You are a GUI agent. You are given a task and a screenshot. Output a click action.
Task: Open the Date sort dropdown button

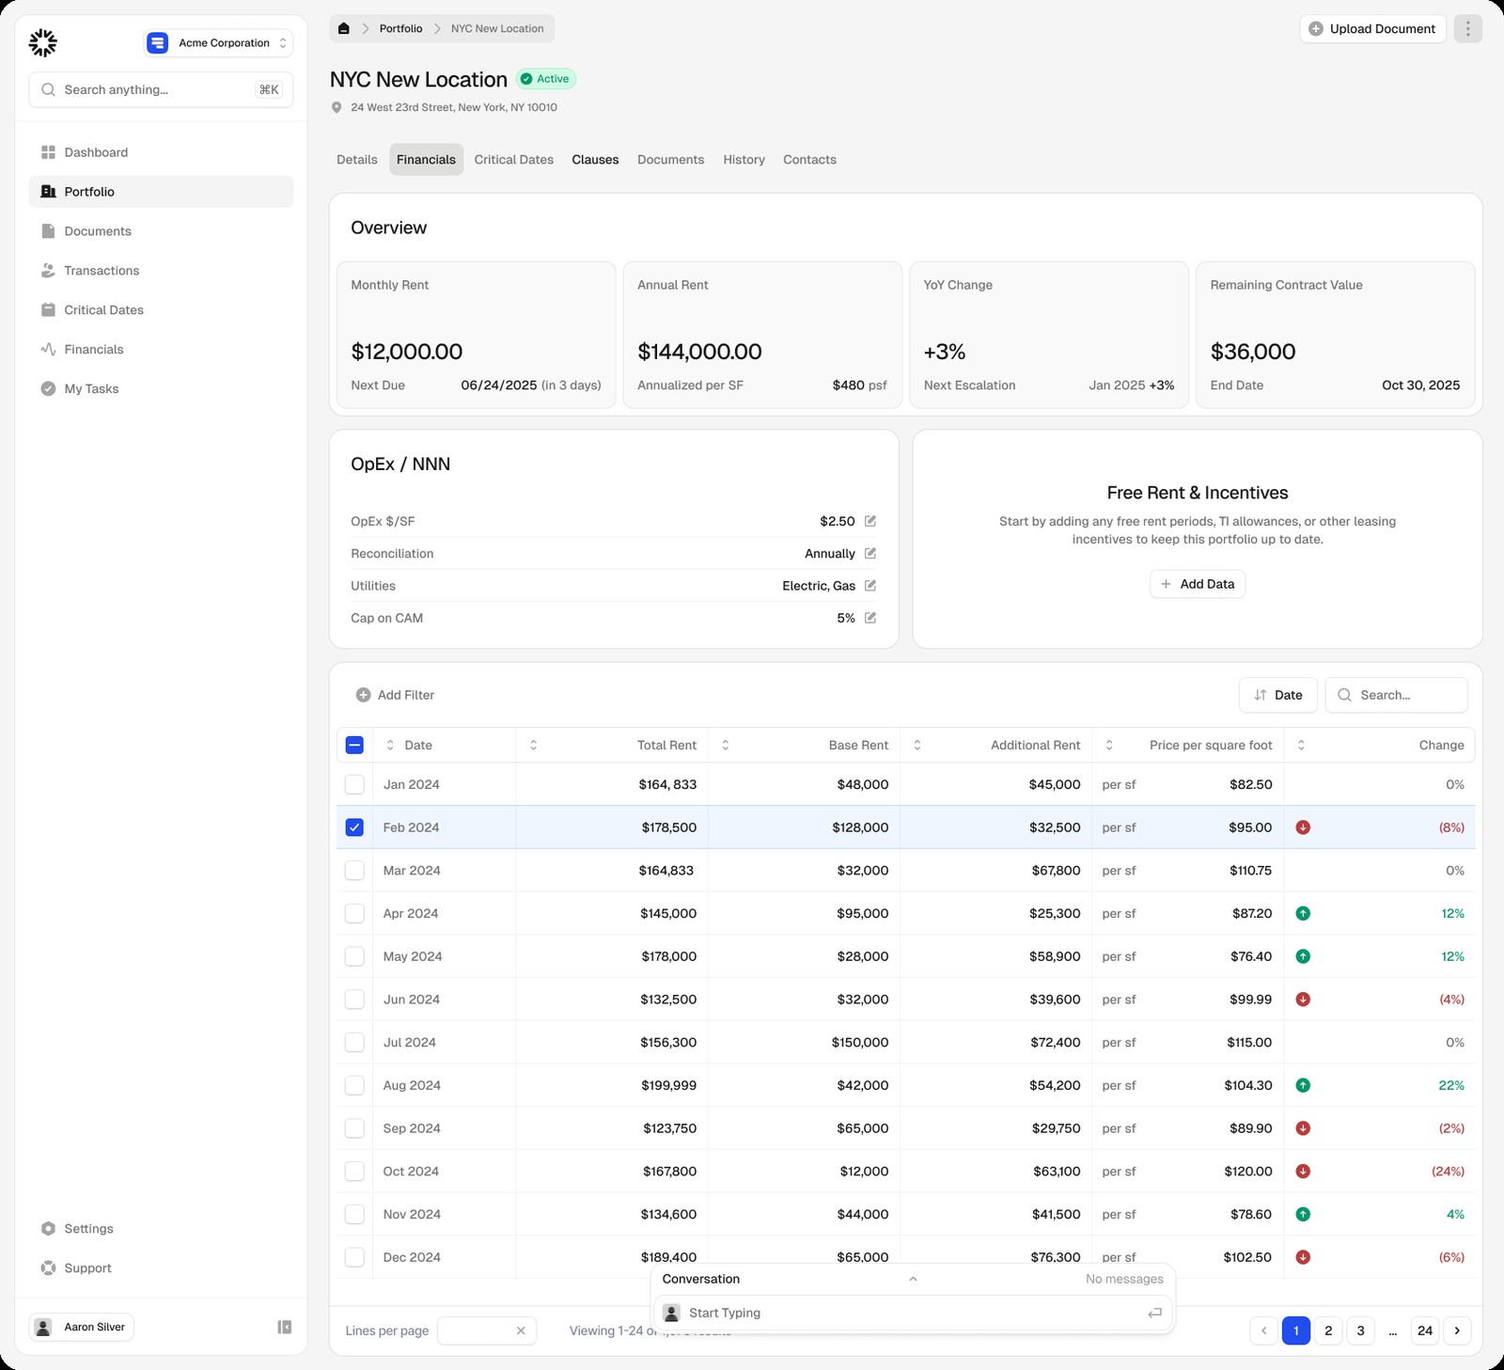(1277, 695)
